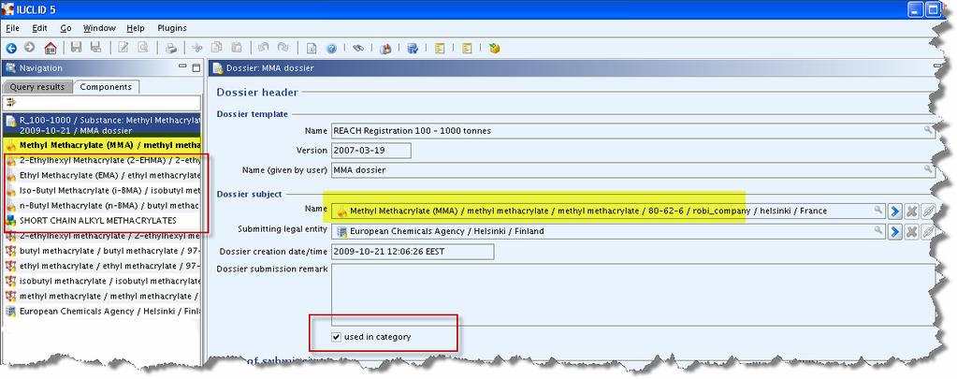Click the Name (given by user) field
957x379 pixels.
633,169
